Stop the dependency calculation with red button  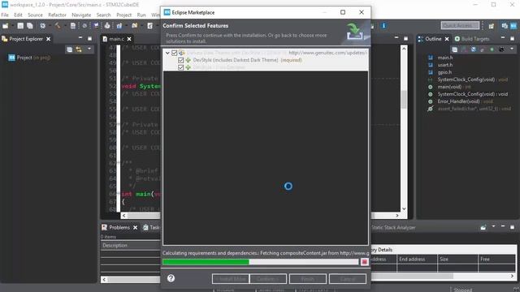(x=364, y=262)
